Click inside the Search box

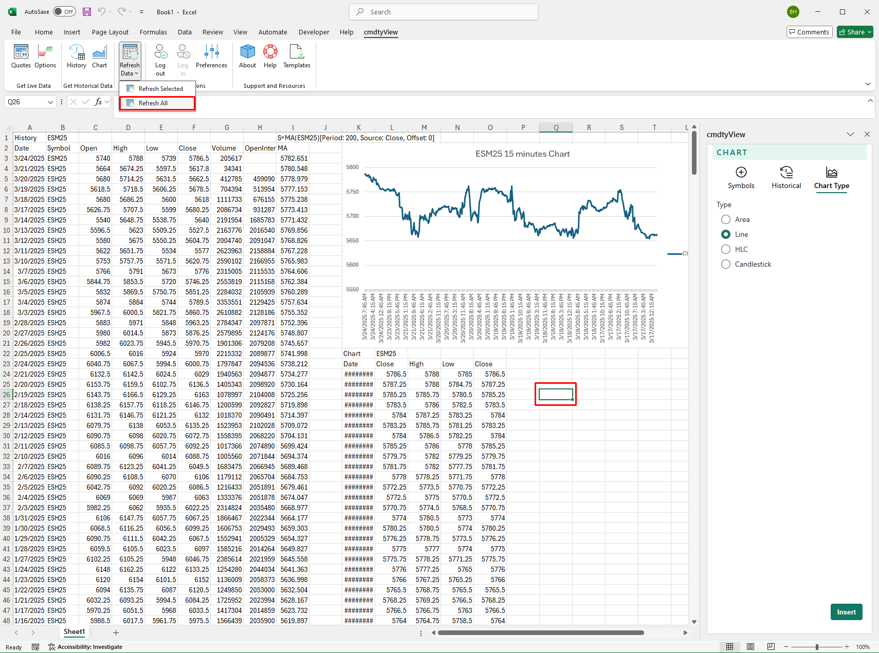(443, 11)
